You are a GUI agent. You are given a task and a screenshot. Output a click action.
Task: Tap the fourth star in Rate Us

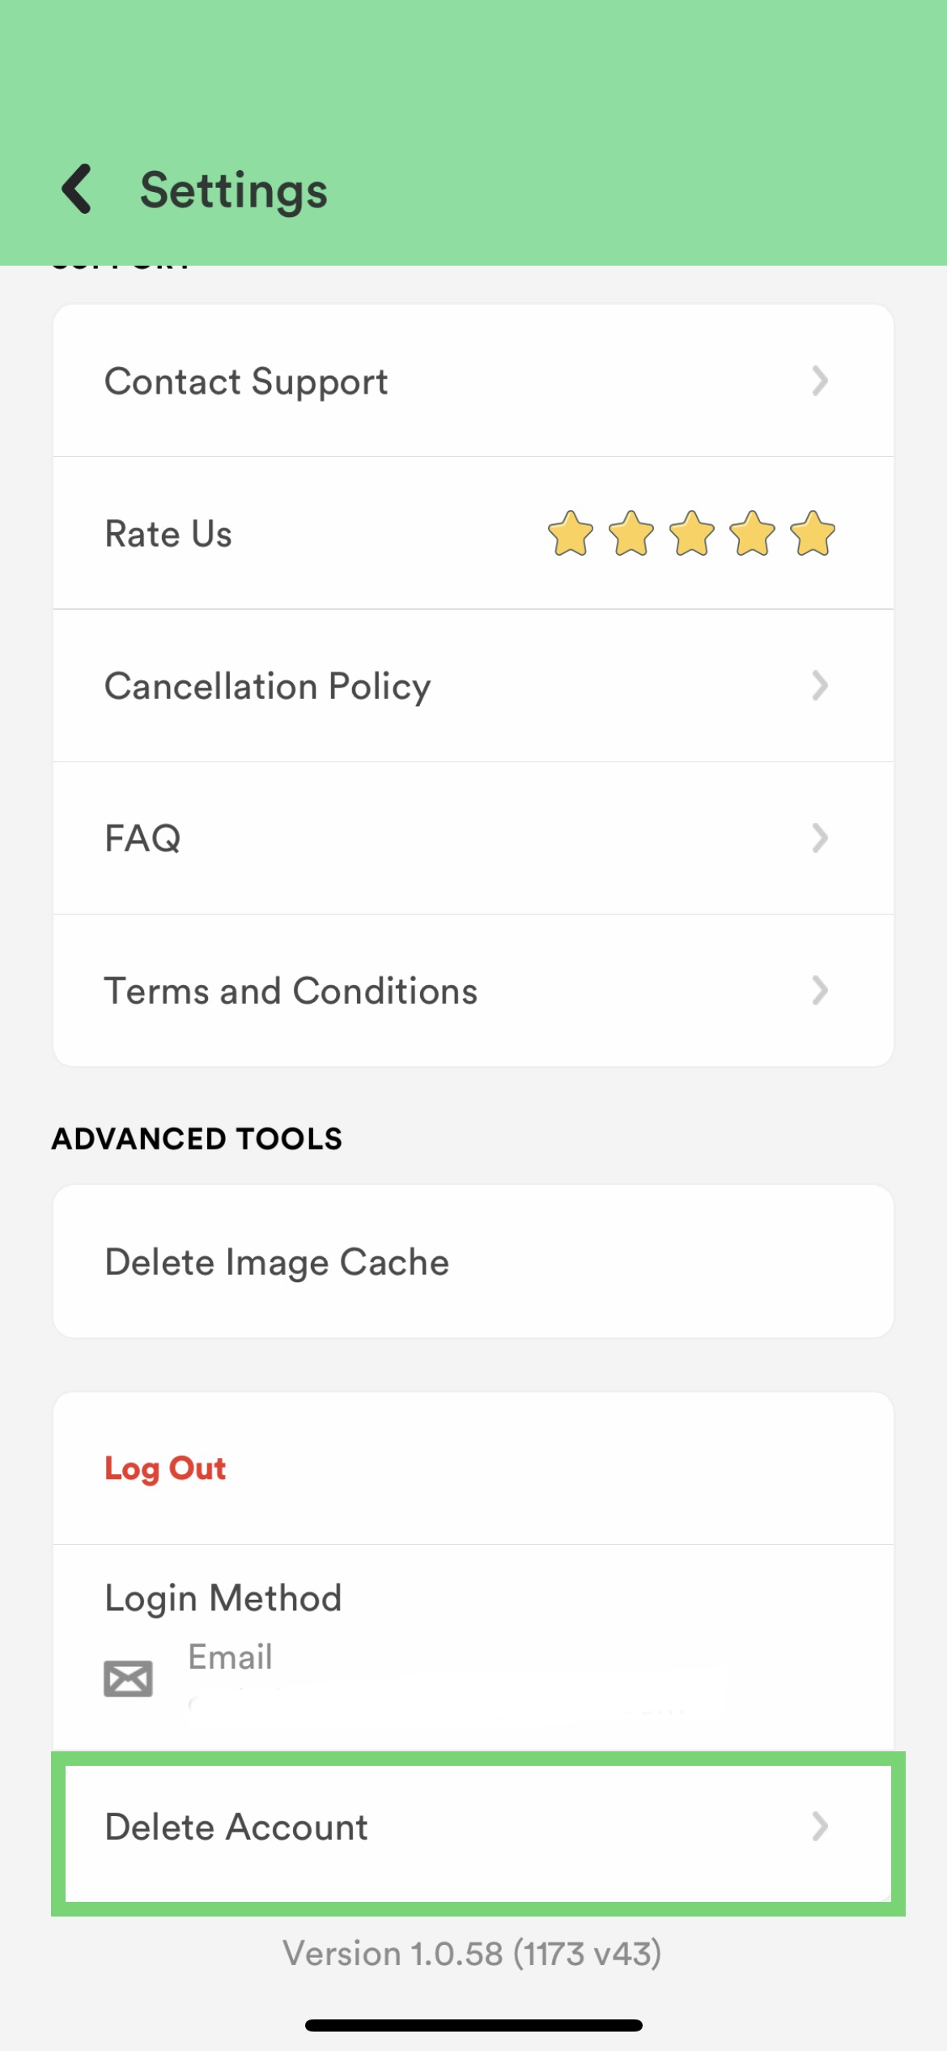753,534
